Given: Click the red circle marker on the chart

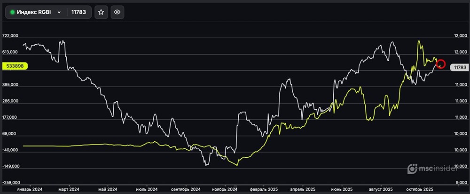Looking at the screenshot, I should tap(441, 64).
